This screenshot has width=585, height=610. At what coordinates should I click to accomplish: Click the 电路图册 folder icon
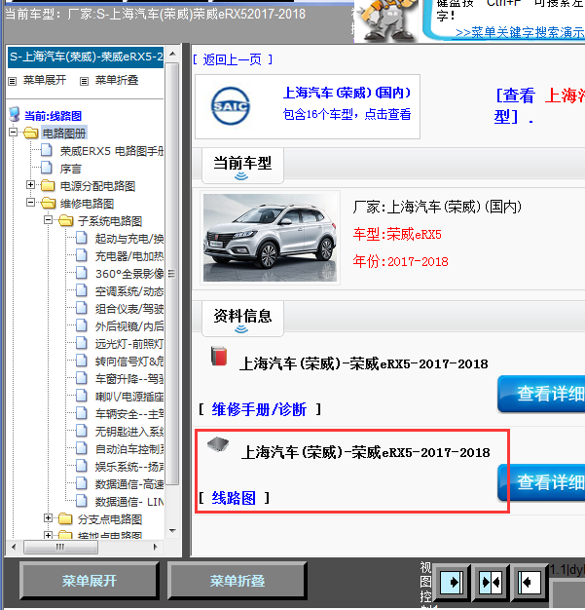[31, 133]
